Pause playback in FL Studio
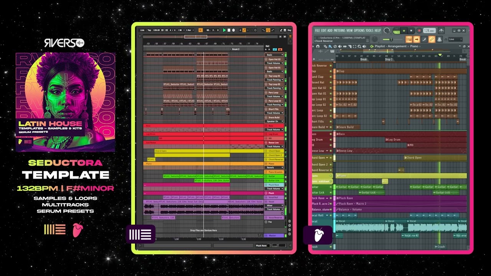The width and height of the screenshot is (491, 276). pyautogui.click(x=404, y=31)
